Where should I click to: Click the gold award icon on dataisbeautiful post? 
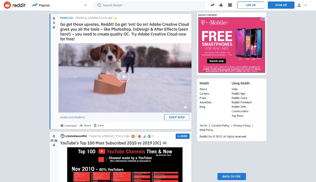coord(133,136)
